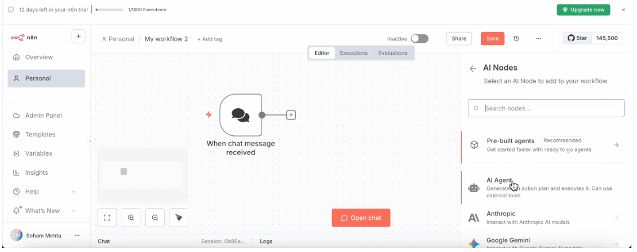Image resolution: width=637 pixels, height=252 pixels.
Task: Collapse the sidebar with arrow handle
Action: (90, 141)
